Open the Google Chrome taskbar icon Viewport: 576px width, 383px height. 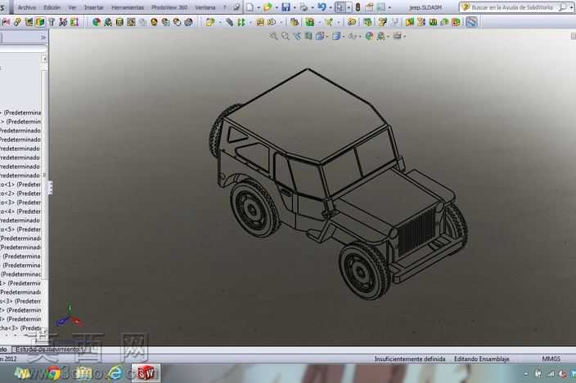(x=53, y=372)
